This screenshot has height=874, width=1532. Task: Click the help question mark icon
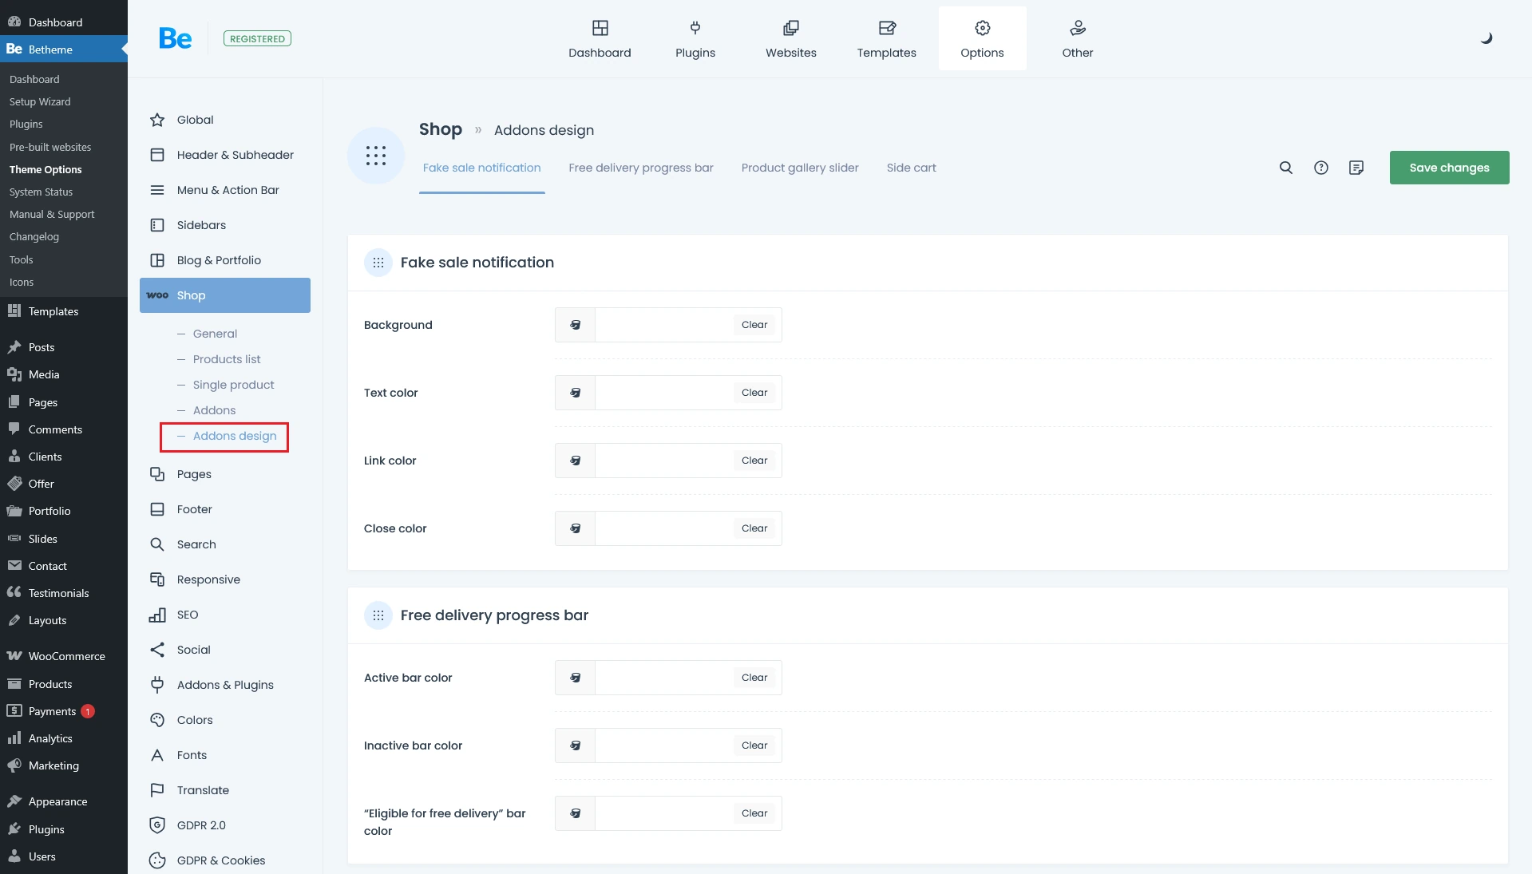1320,168
